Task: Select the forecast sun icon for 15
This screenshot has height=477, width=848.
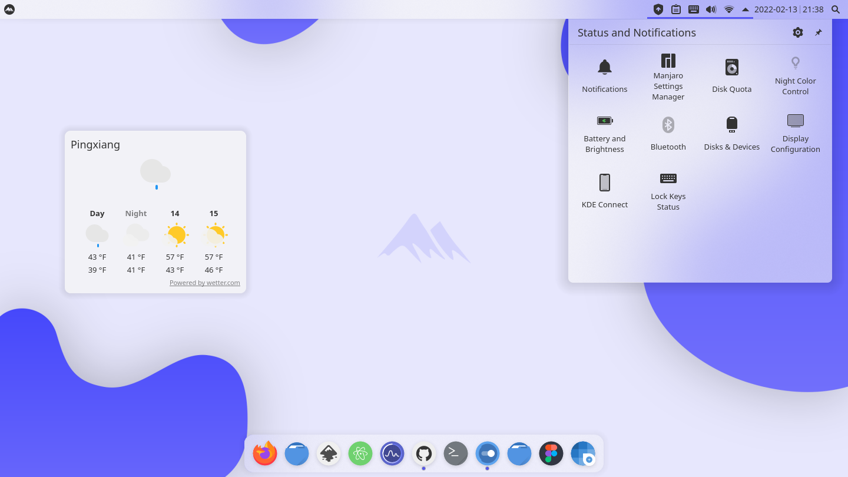Action: (214, 235)
